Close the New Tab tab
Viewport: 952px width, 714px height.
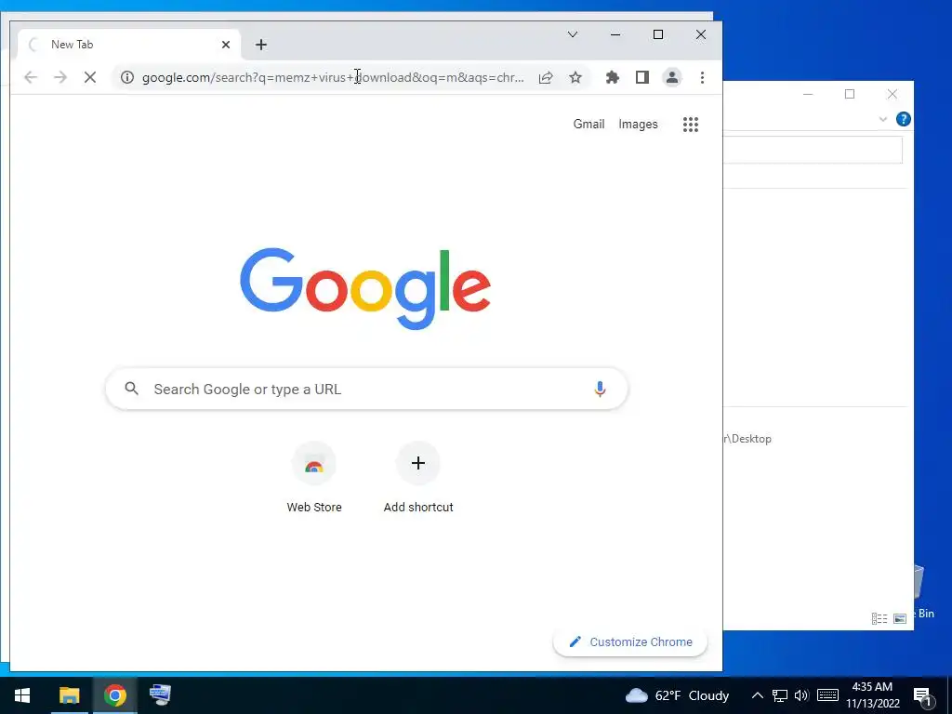pos(226,45)
